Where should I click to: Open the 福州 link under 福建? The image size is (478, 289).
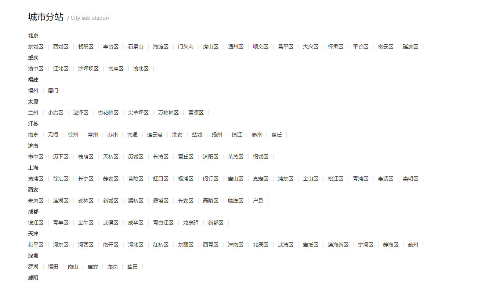33,91
